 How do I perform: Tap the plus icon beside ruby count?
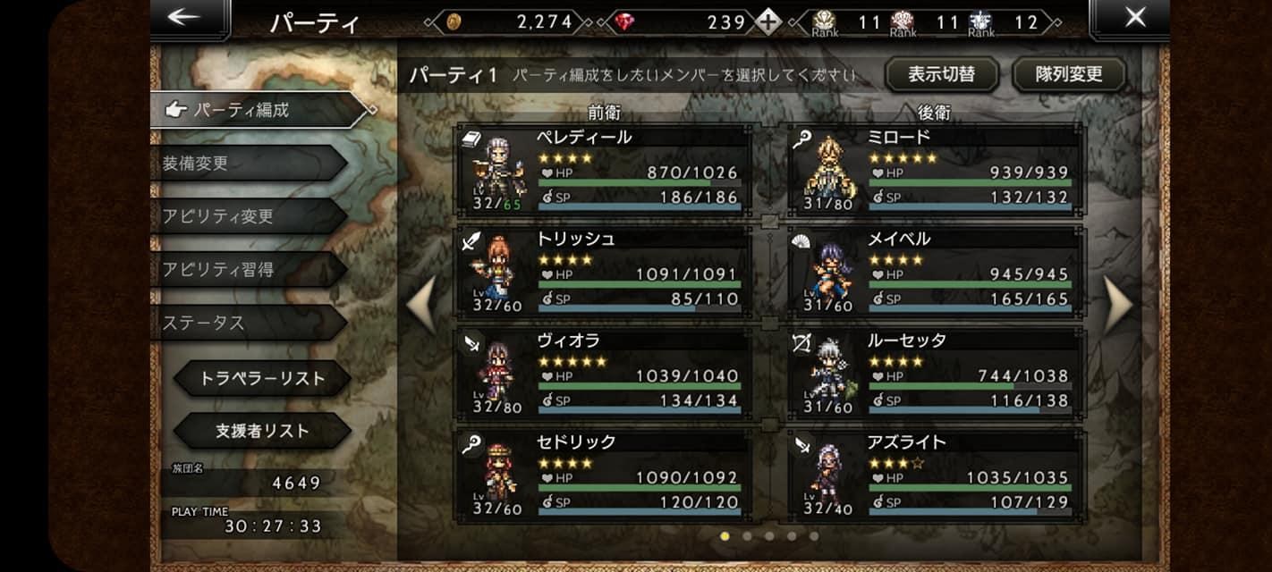coord(767,21)
